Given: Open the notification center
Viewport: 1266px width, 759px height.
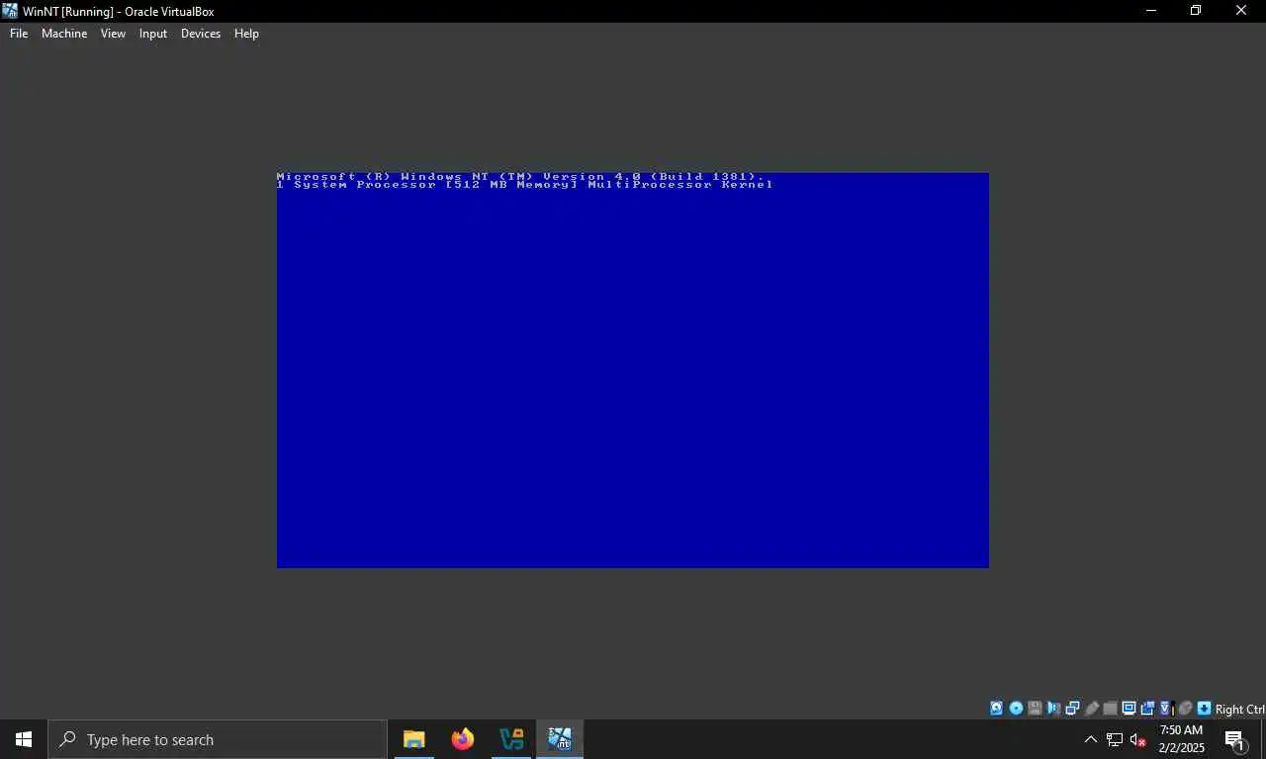Looking at the screenshot, I should tap(1234, 739).
